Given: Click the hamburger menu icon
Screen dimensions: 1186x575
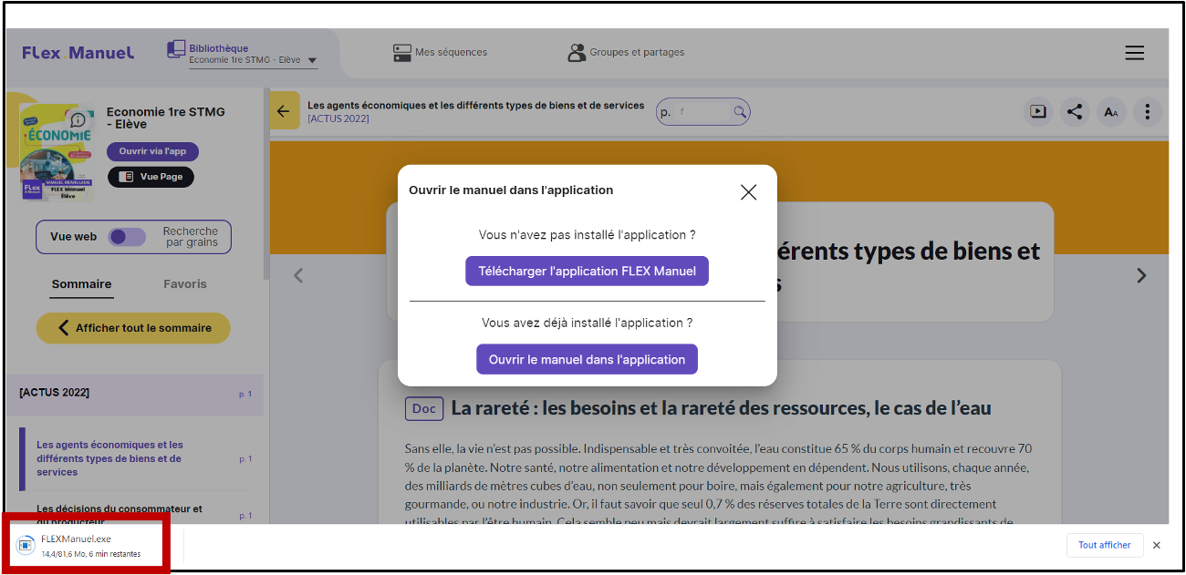Looking at the screenshot, I should [x=1134, y=53].
